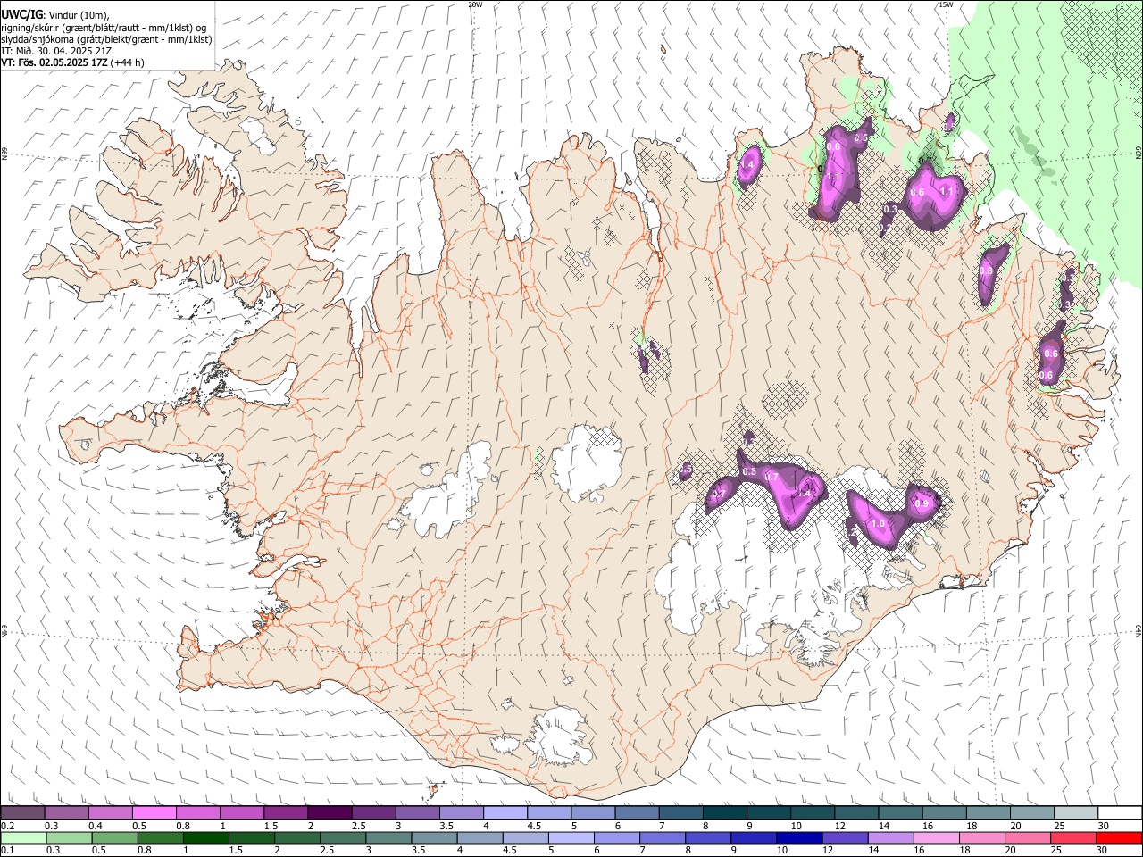The image size is (1143, 857).
Task: Click the bright red 30 swatch in lower legend
Action: [x=1119, y=837]
